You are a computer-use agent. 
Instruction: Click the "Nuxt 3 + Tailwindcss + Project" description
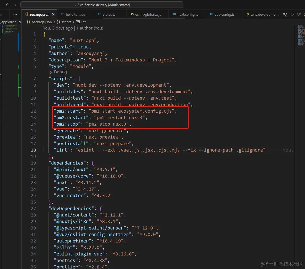point(131,60)
